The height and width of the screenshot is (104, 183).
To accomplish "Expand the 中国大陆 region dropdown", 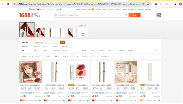I will tap(42, 9).
